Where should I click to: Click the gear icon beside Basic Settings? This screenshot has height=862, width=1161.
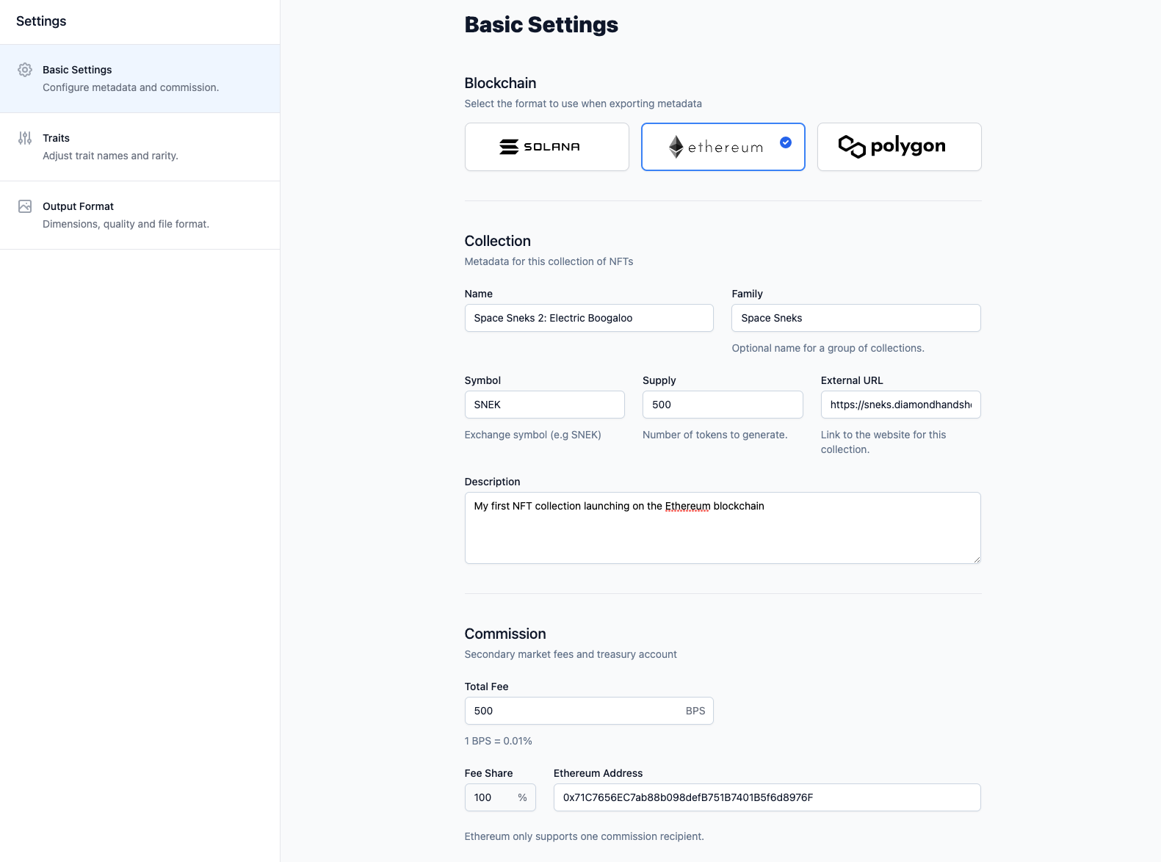coord(25,70)
